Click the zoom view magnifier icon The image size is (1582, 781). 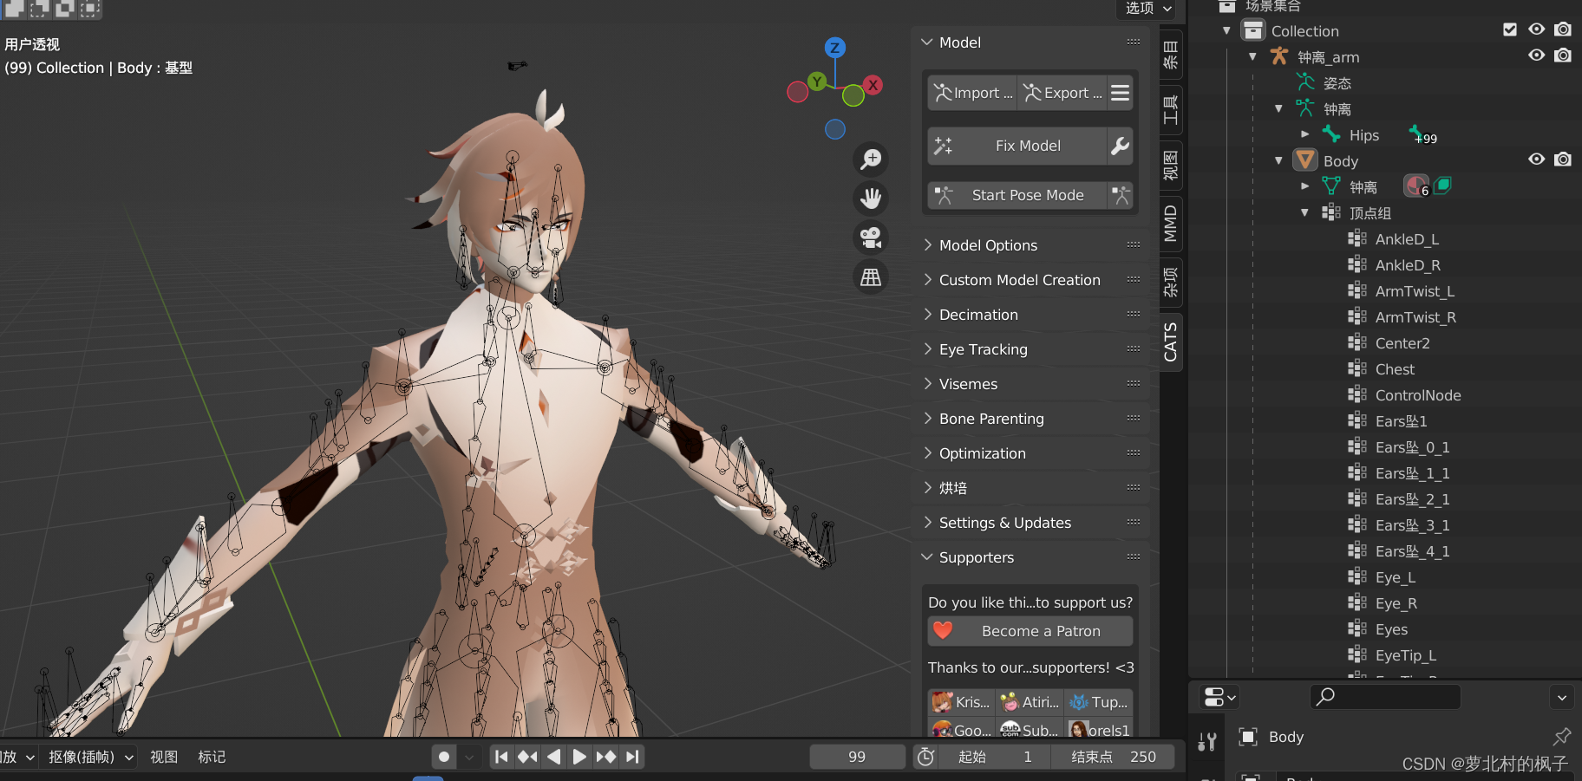[871, 159]
